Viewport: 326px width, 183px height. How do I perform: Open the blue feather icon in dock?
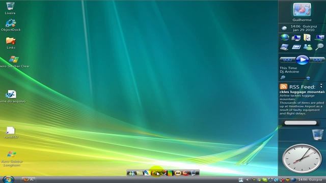147,173
